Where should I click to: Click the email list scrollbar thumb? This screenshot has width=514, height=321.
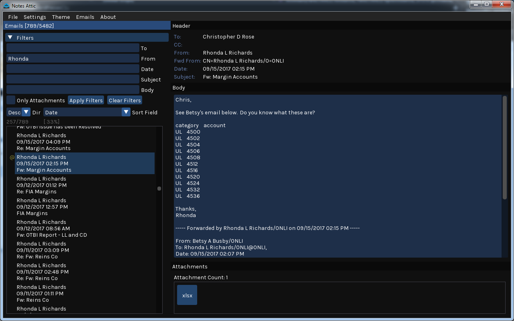click(159, 189)
